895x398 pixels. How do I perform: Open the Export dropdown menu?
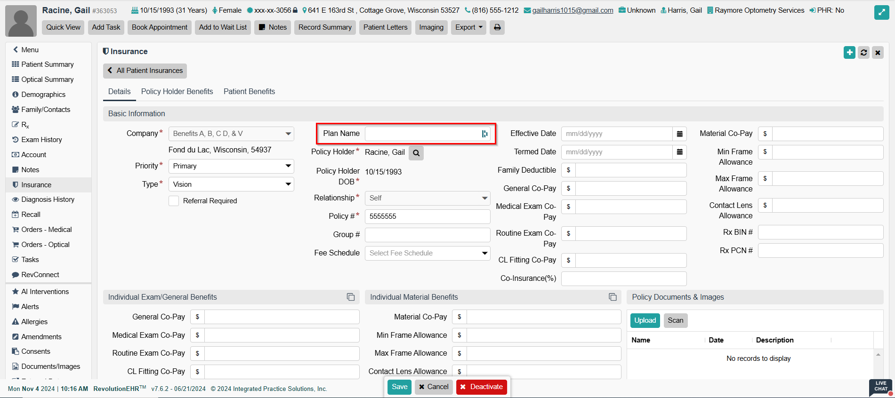tap(468, 27)
